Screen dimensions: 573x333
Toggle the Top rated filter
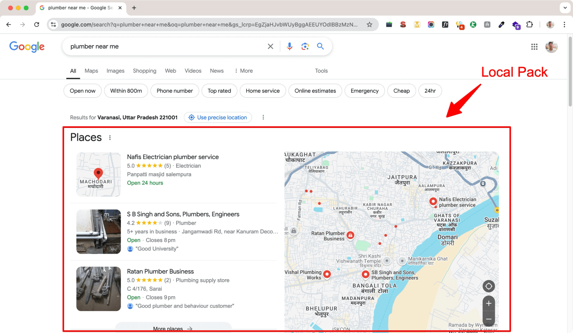coord(219,91)
